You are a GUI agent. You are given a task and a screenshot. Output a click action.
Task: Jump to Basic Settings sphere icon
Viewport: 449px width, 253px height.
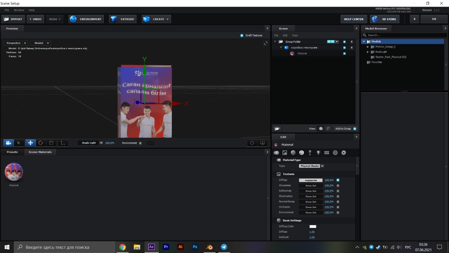(x=293, y=153)
